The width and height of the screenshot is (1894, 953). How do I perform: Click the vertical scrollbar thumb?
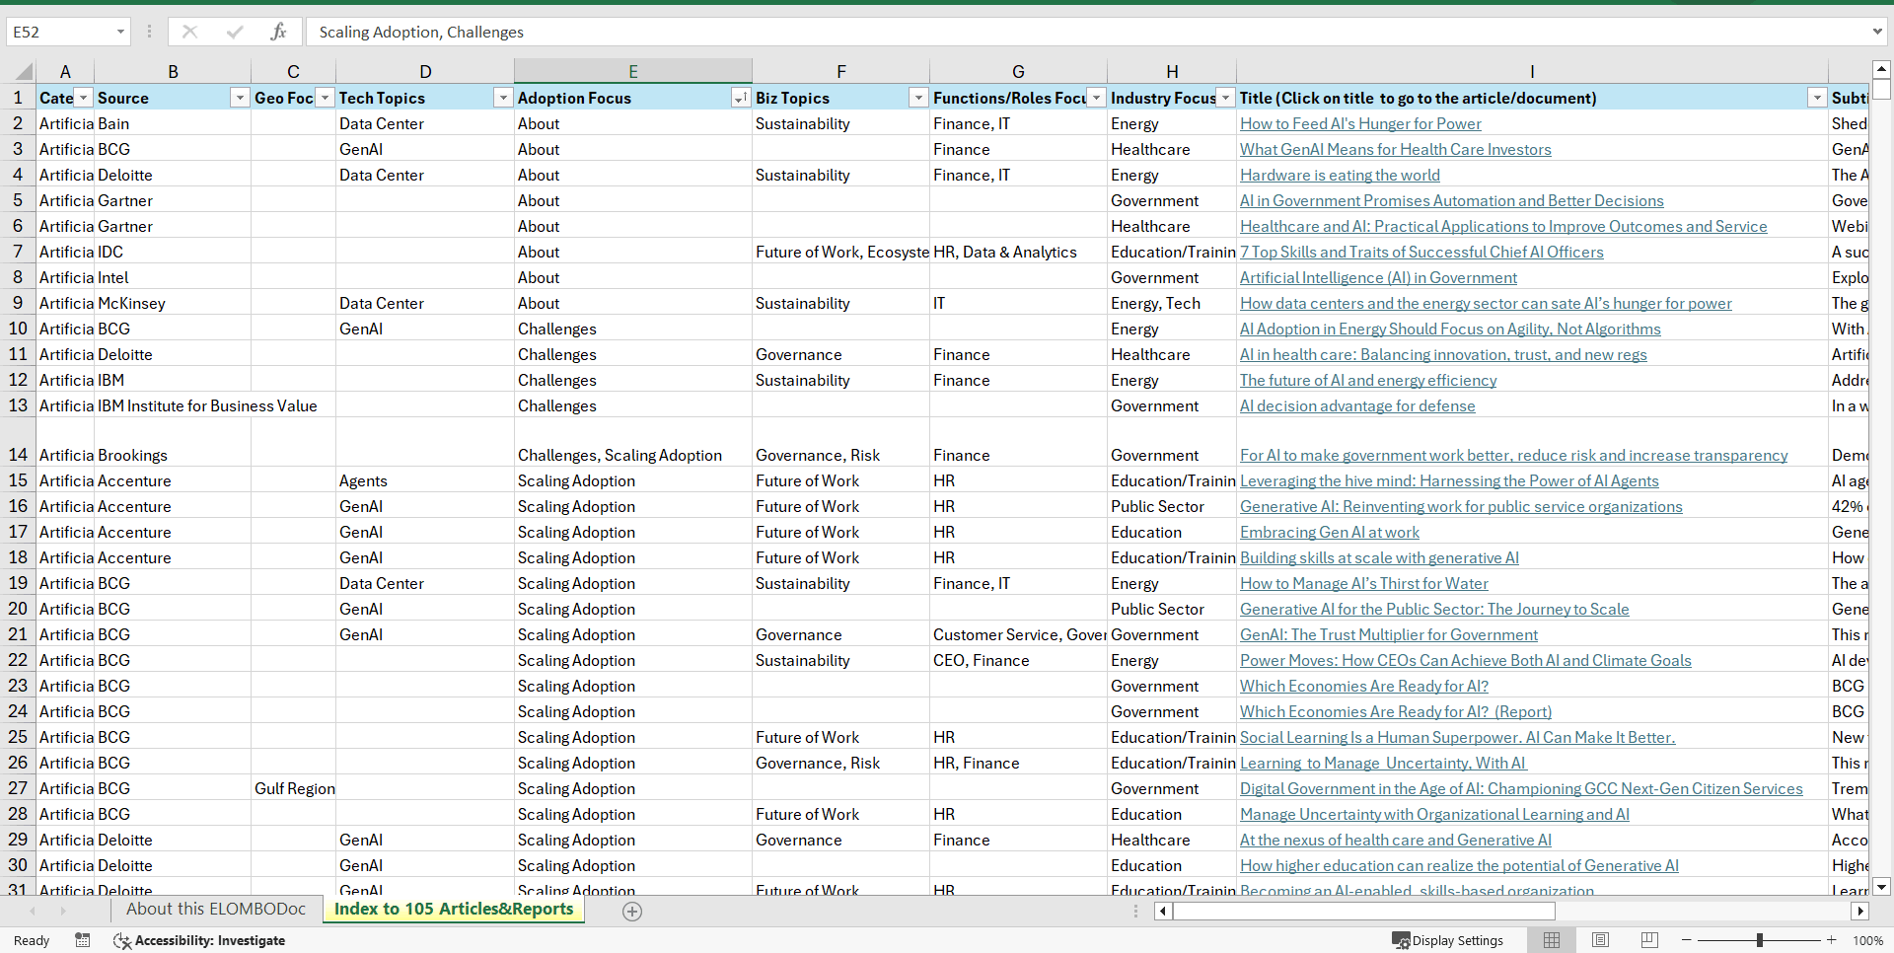pyautogui.click(x=1881, y=90)
